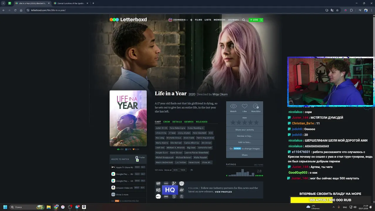375x211 pixels.
Task: Expand cast list with Show All
Action: [x=206, y=162]
